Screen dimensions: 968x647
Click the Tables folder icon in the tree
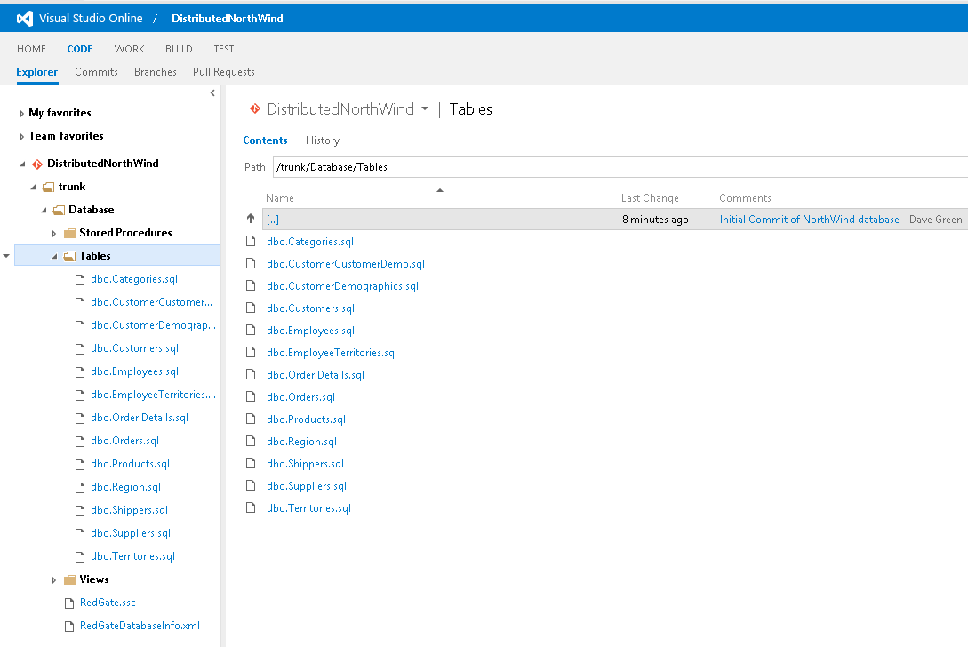tap(69, 256)
